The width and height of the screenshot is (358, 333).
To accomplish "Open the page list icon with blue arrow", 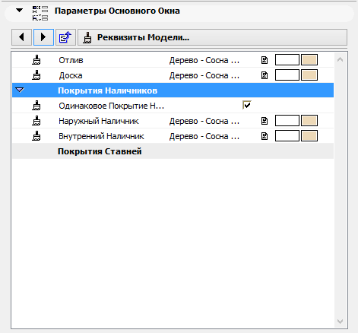I will 65,37.
